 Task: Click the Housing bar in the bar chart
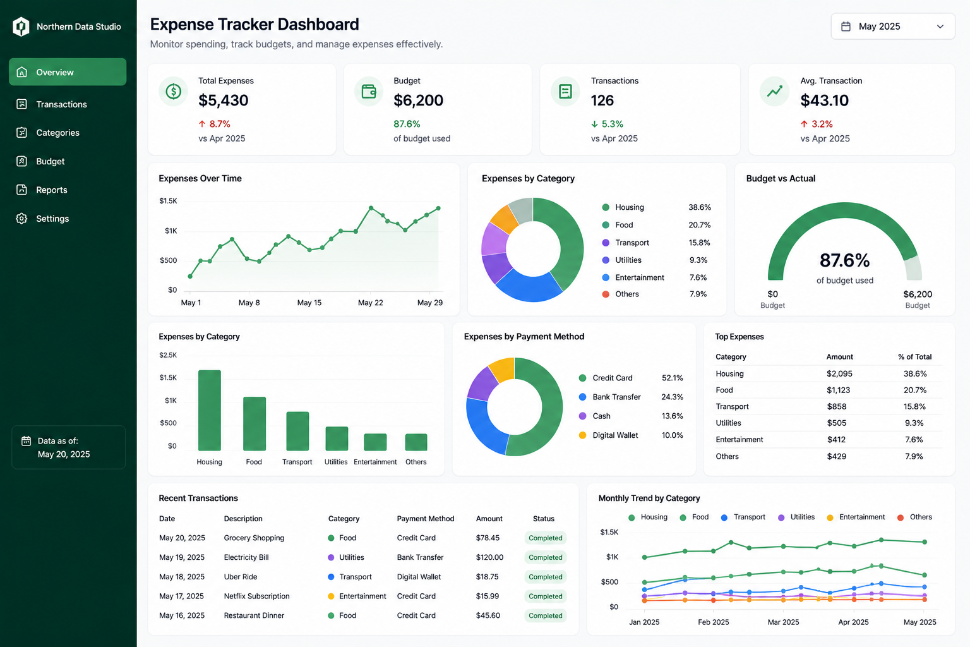[x=210, y=410]
